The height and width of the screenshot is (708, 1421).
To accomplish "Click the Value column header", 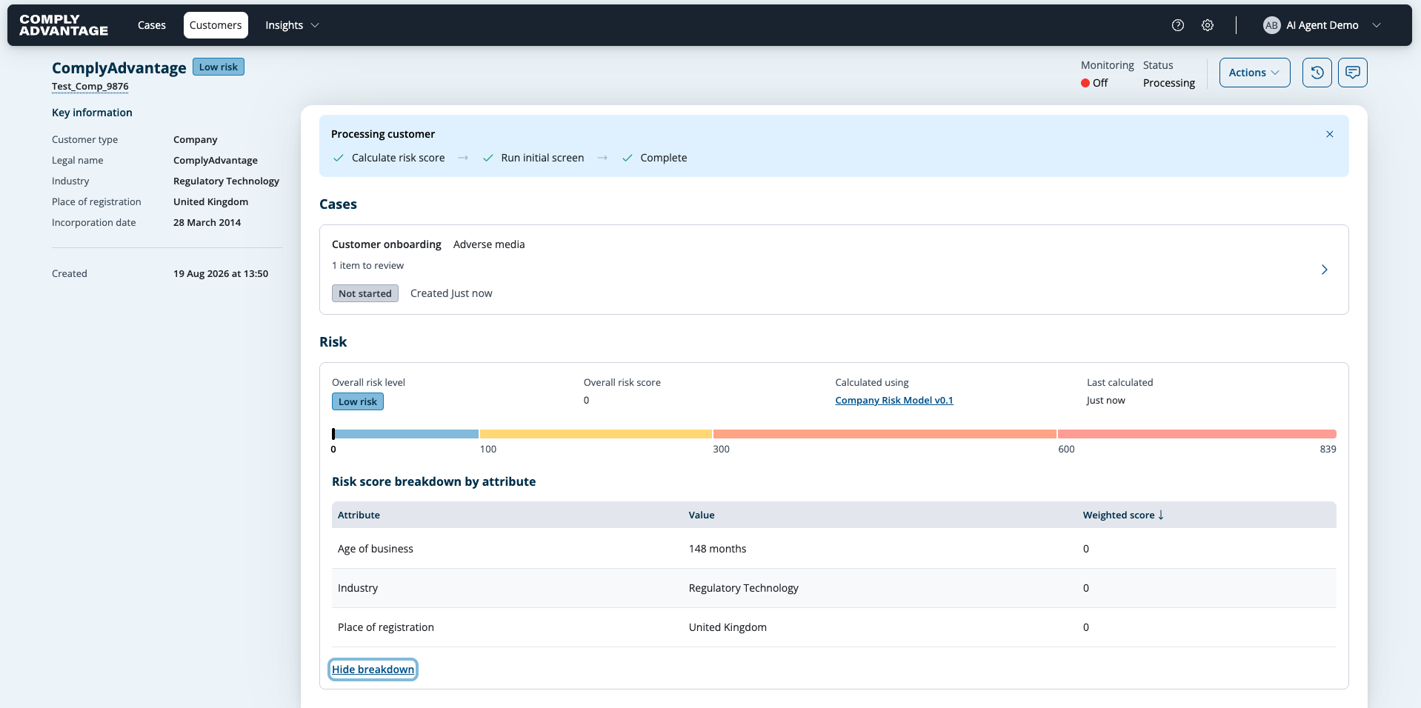I will point(702,515).
